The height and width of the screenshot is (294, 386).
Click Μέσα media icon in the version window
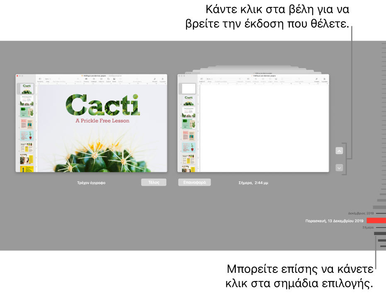276,79
